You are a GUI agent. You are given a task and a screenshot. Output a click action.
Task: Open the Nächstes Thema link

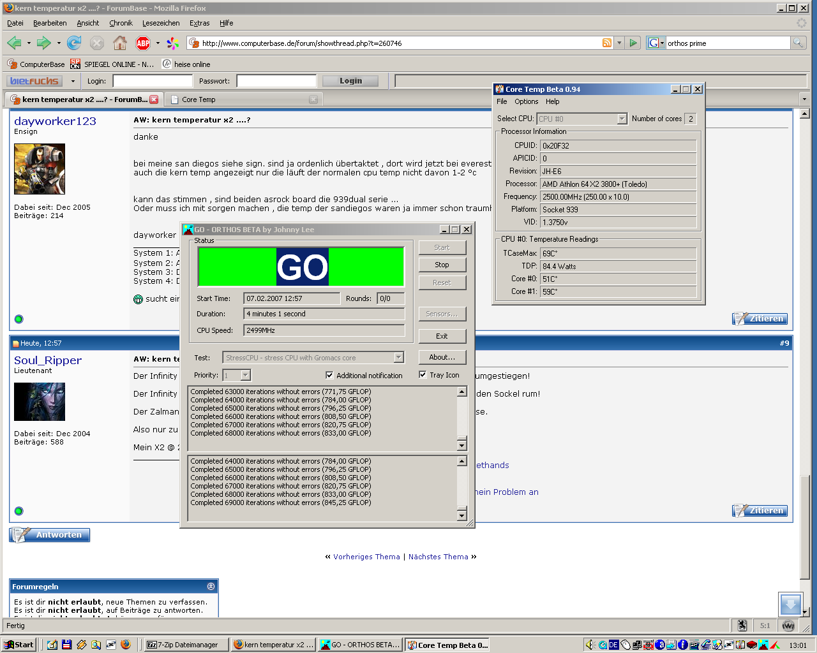pos(438,557)
